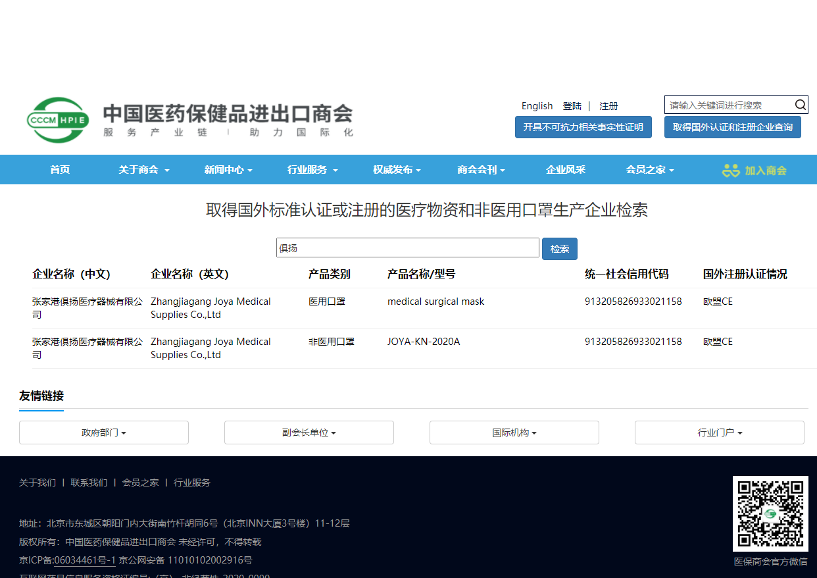Viewport: 817px width, 578px height.
Task: Click the company search box containing 俱扬
Action: pos(408,248)
